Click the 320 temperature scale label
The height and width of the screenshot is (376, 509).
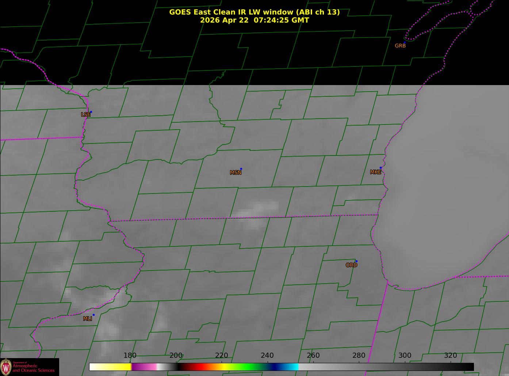(x=451, y=355)
